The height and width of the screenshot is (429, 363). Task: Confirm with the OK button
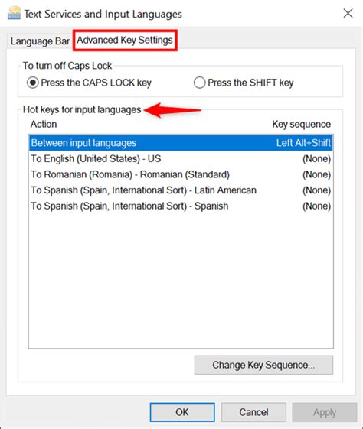pos(182,412)
